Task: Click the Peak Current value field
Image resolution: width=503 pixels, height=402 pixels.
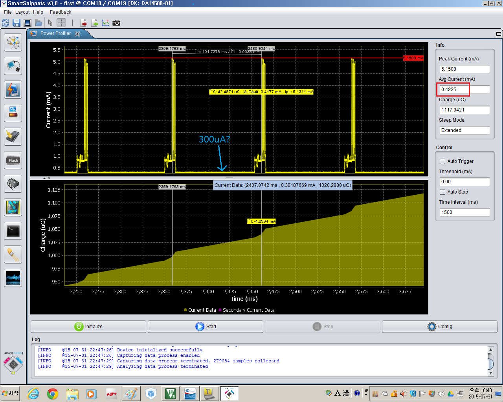Action: click(x=464, y=69)
